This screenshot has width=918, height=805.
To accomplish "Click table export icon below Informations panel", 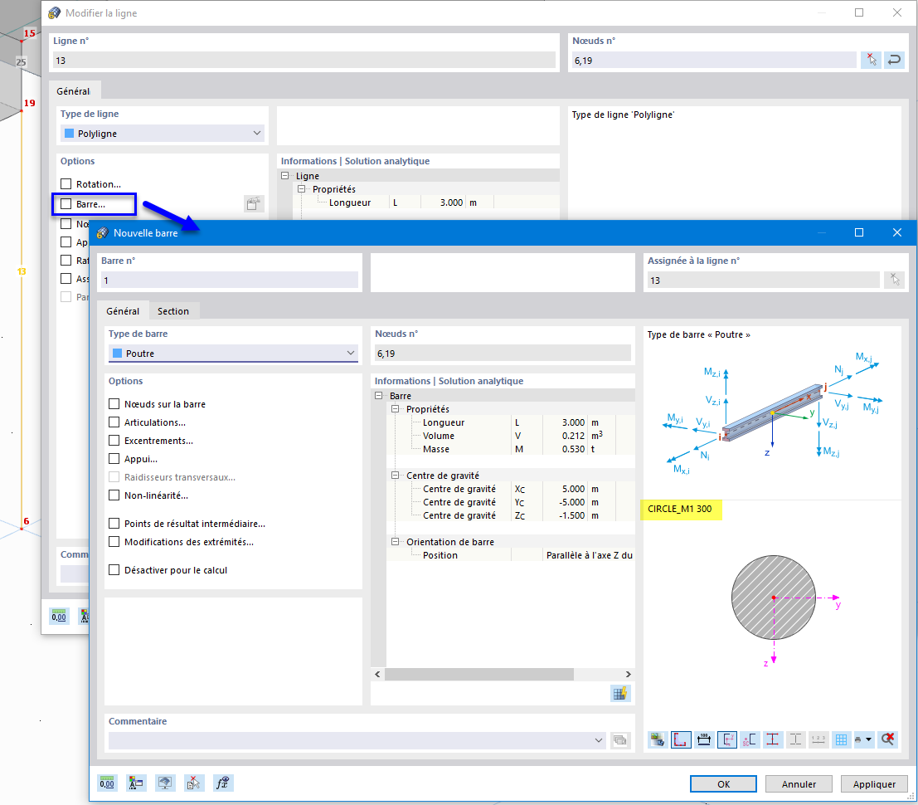I will tap(620, 694).
